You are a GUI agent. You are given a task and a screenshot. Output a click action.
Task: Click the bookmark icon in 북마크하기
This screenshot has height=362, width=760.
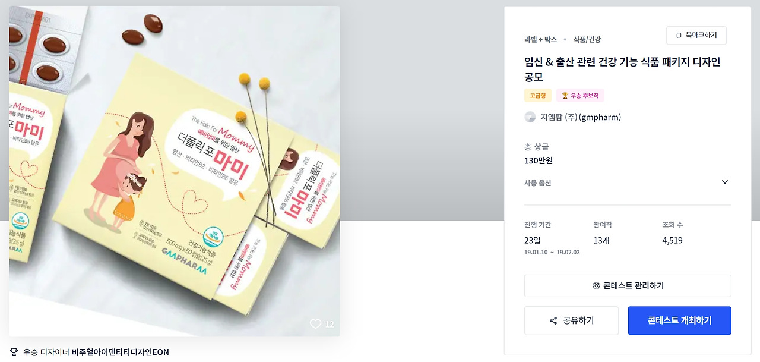coord(679,35)
